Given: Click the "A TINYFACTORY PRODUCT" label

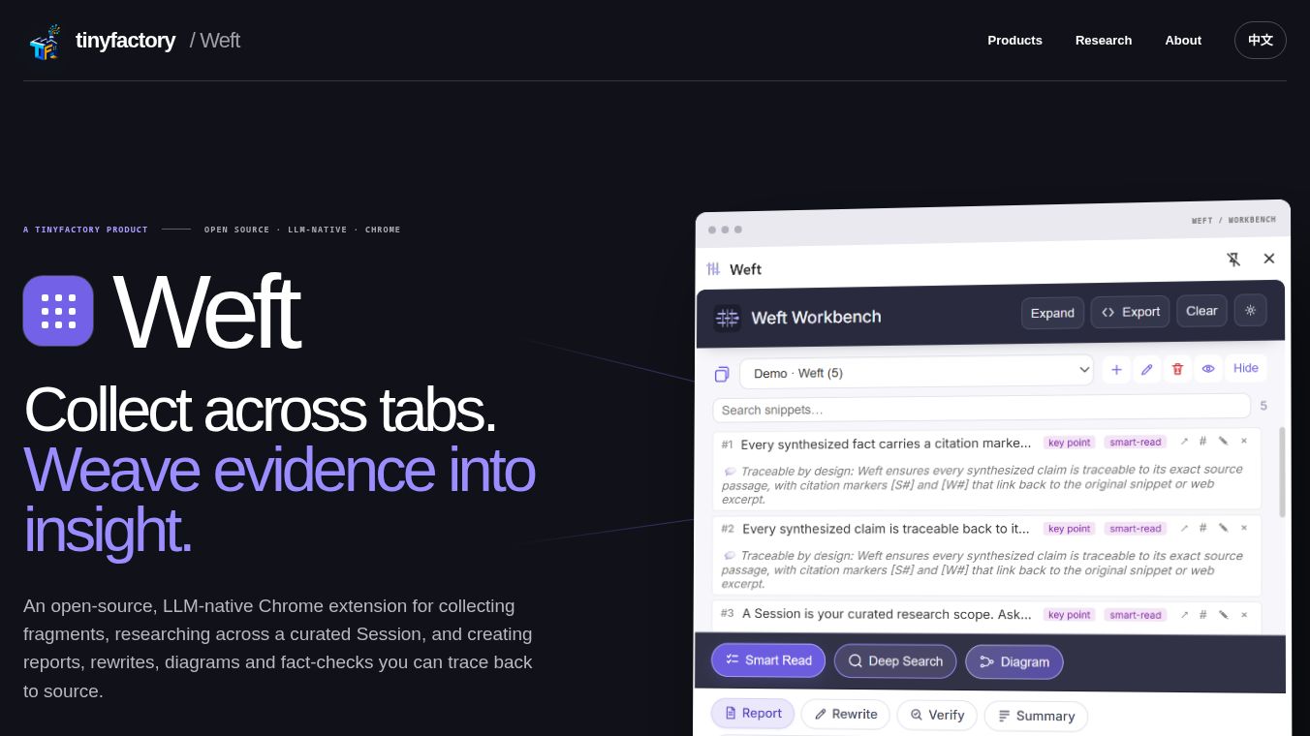Looking at the screenshot, I should 85,230.
